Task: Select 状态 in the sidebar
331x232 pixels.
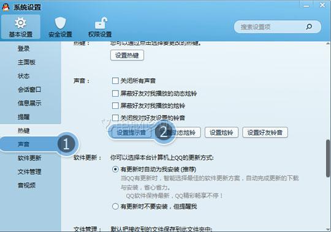Action: 23,76
